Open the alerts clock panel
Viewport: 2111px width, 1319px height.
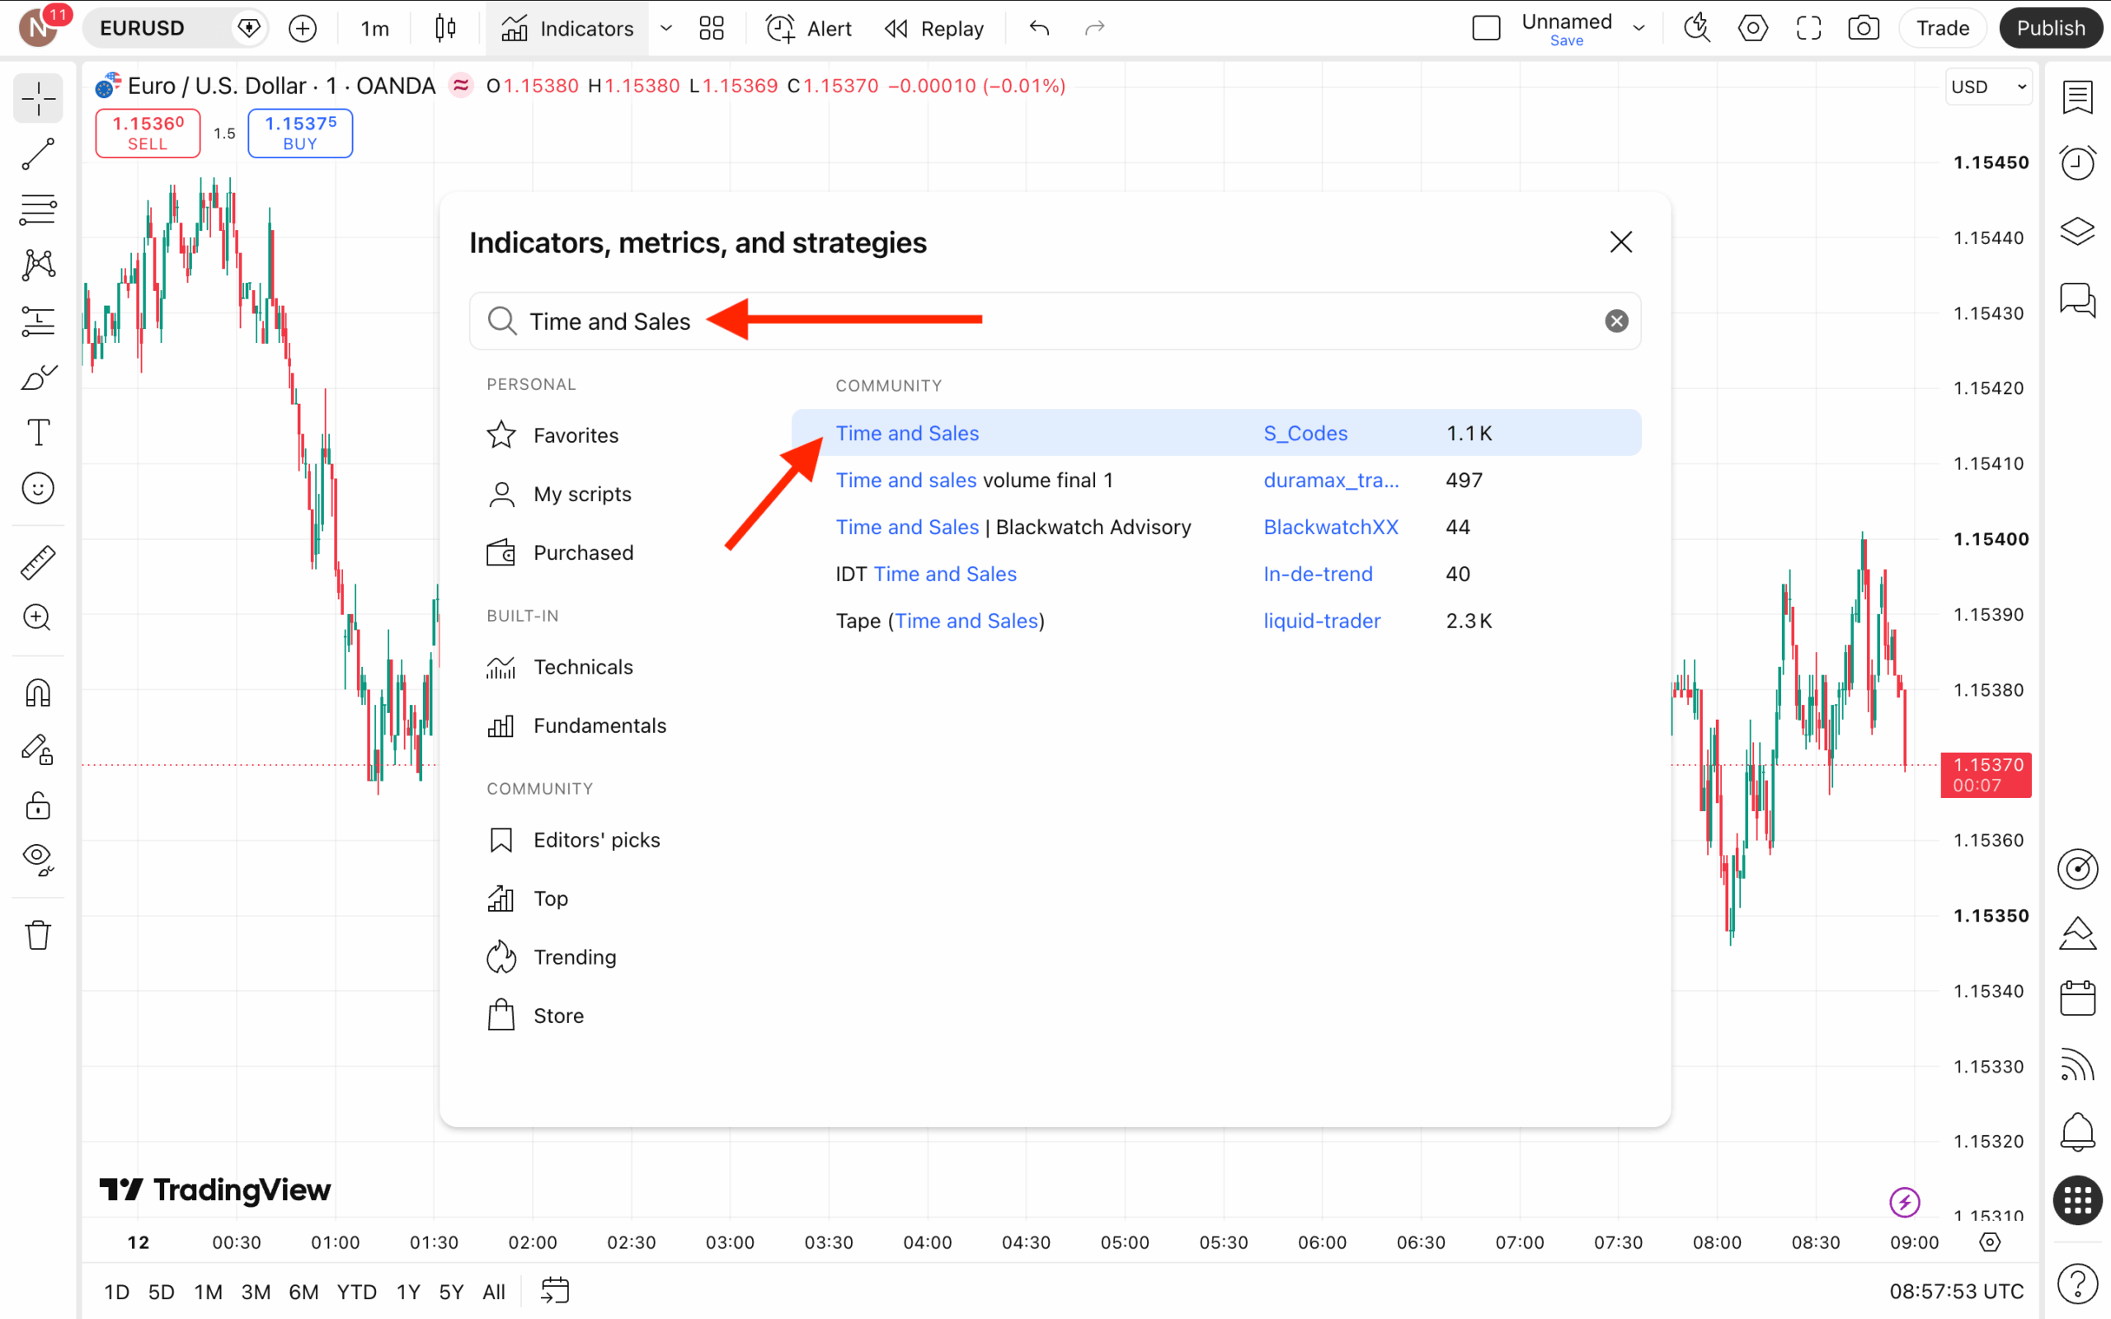pos(2078,163)
